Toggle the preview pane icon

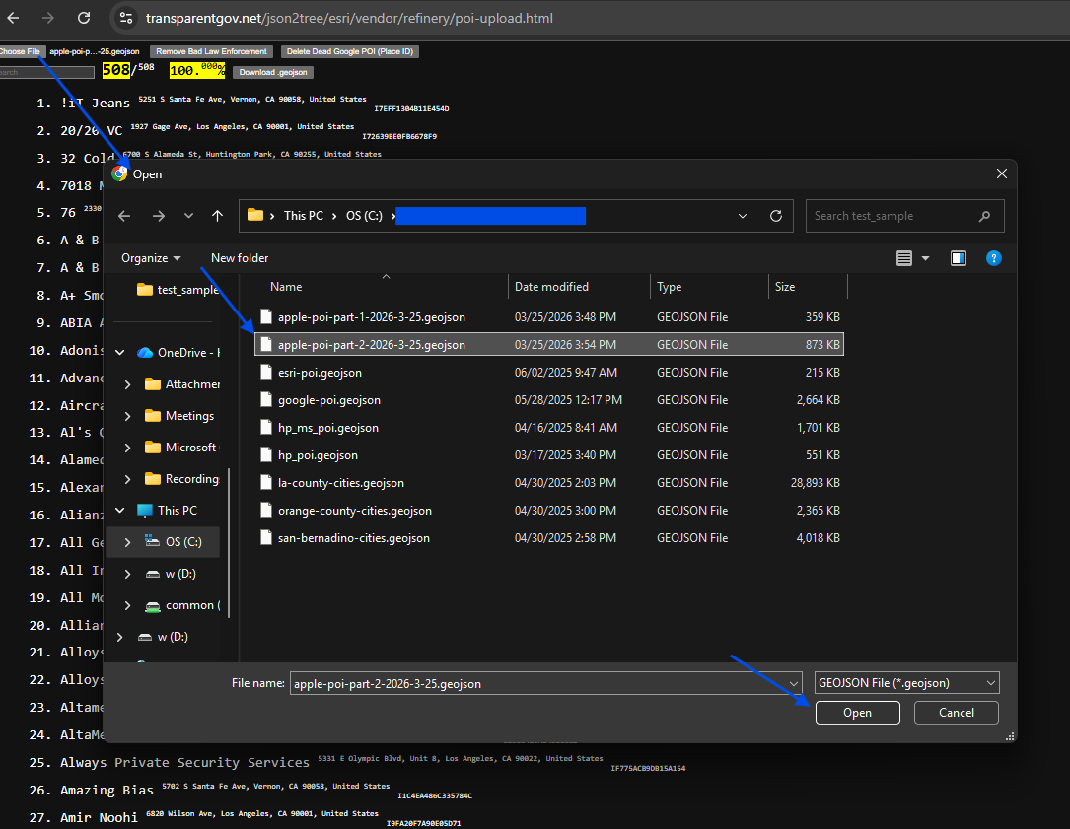(x=959, y=258)
